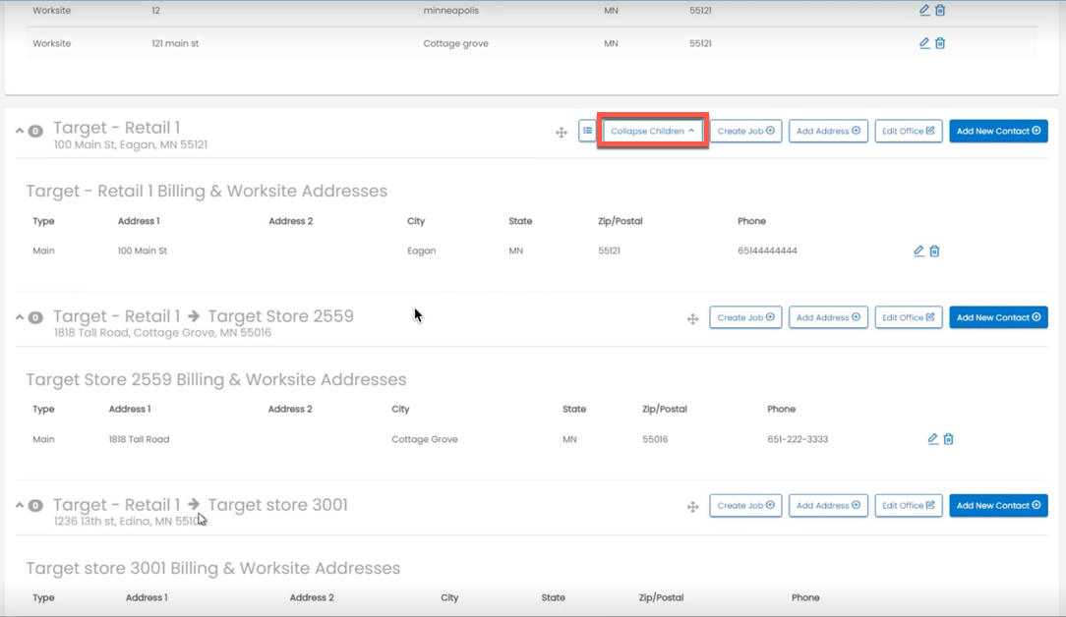The image size is (1066, 617).
Task: Add New Contact to Target - Retail 1
Action: [x=998, y=131]
